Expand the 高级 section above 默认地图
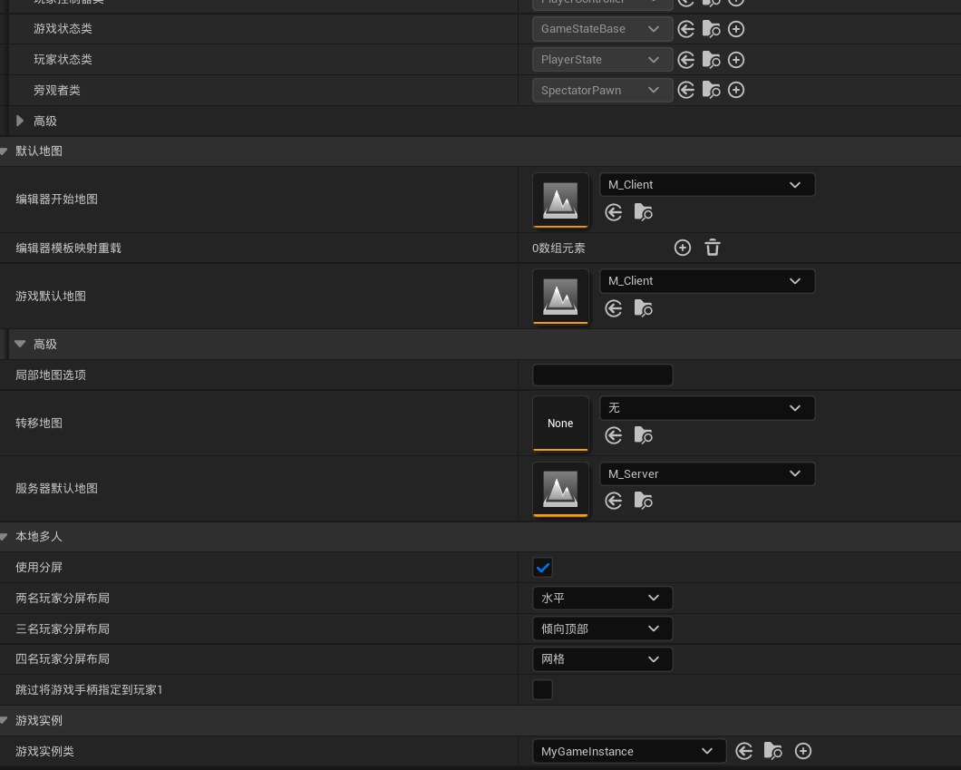The height and width of the screenshot is (770, 961). [x=19, y=121]
